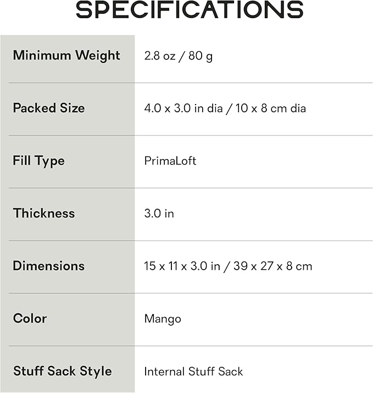Click the 3.0 in thickness value
Image resolution: width=373 pixels, height=393 pixels.
click(x=159, y=214)
